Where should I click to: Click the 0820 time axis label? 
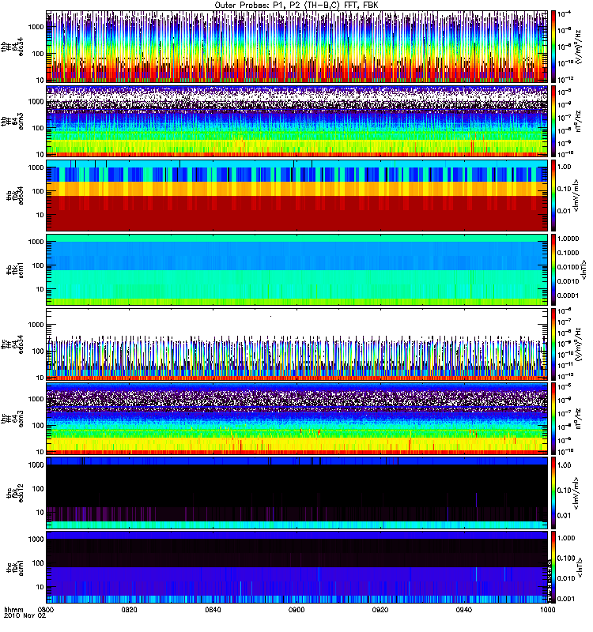click(130, 610)
